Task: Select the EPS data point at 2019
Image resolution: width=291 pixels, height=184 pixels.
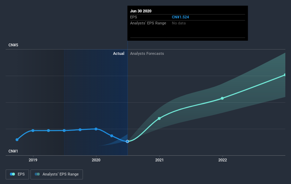Action: 33,131
